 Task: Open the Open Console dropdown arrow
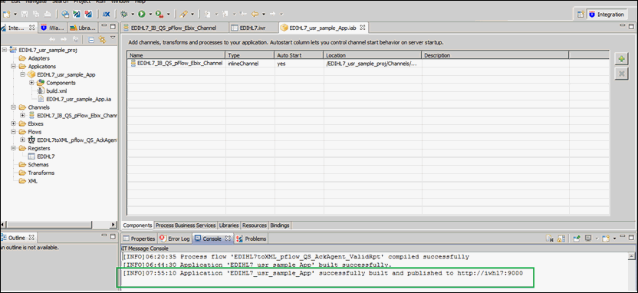(x=614, y=239)
